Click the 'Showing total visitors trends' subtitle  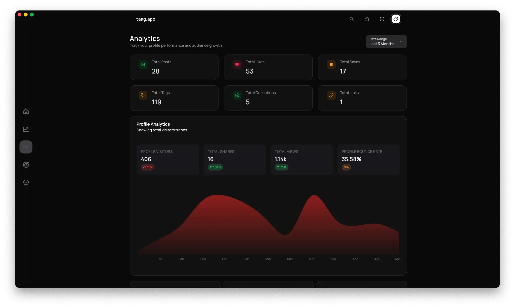point(162,130)
